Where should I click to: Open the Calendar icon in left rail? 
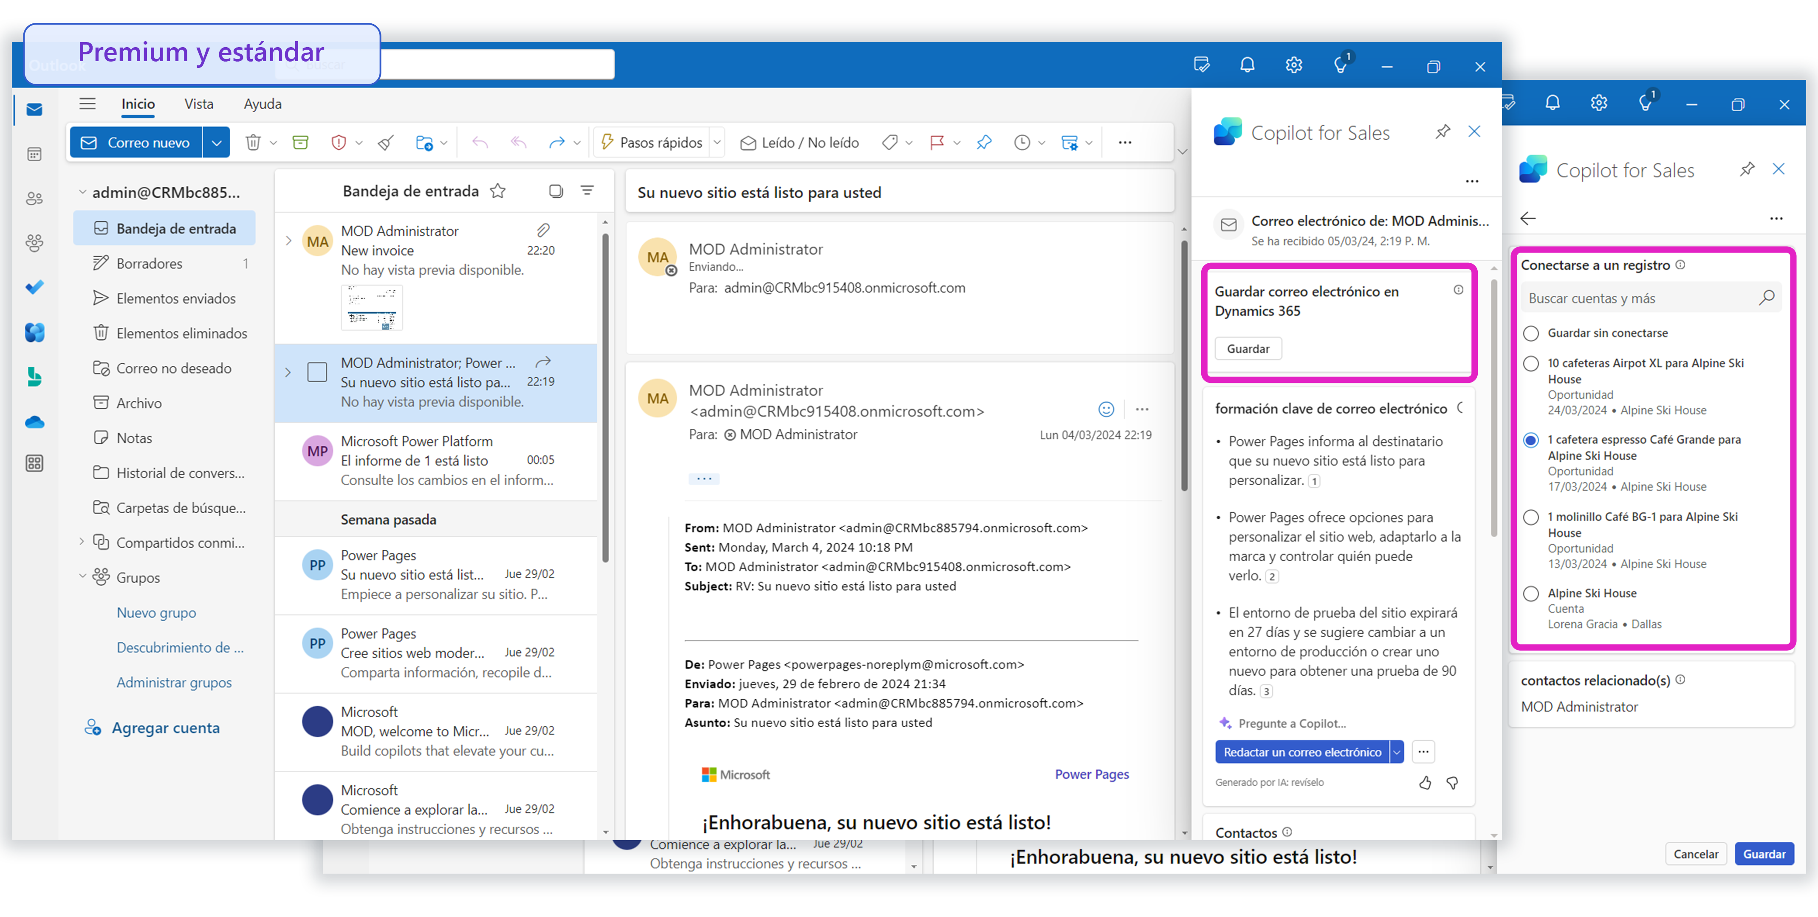pyautogui.click(x=34, y=154)
